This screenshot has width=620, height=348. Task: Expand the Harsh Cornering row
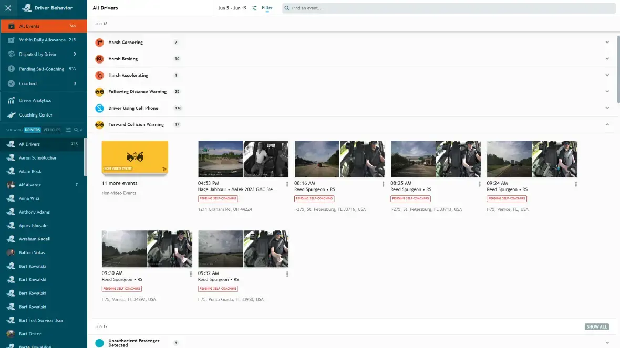(x=607, y=43)
